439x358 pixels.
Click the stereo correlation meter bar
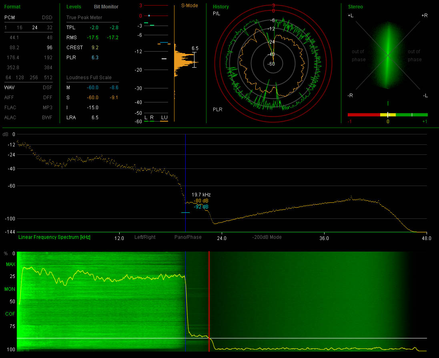pyautogui.click(x=387, y=115)
